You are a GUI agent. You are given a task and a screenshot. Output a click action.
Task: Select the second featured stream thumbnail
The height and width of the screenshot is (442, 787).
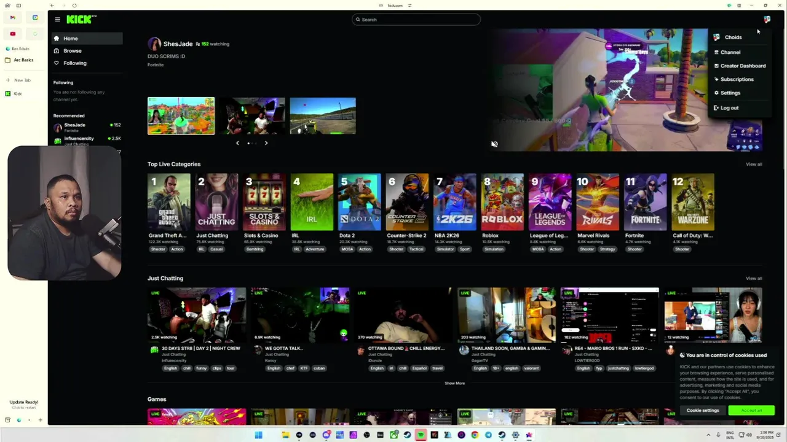click(x=252, y=115)
